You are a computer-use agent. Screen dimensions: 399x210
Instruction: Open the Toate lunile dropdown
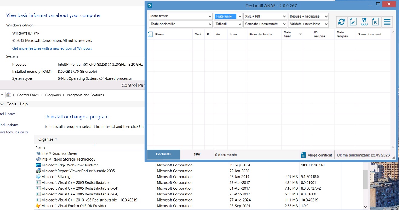(228, 16)
